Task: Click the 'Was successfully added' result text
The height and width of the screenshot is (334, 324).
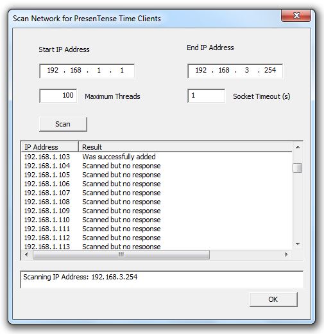Action: (x=119, y=157)
